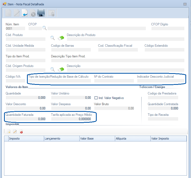Click the Nº do Contrato field
The width and height of the screenshot is (191, 178).
(x=114, y=81)
